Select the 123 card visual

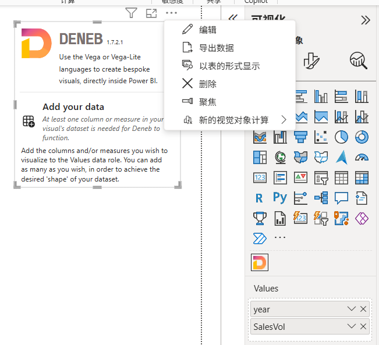(260, 178)
